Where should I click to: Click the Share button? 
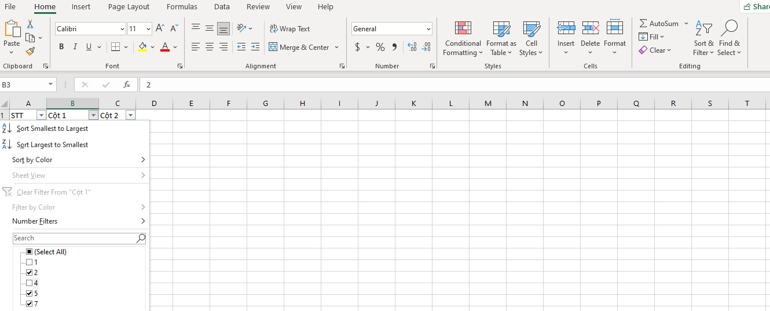click(756, 6)
